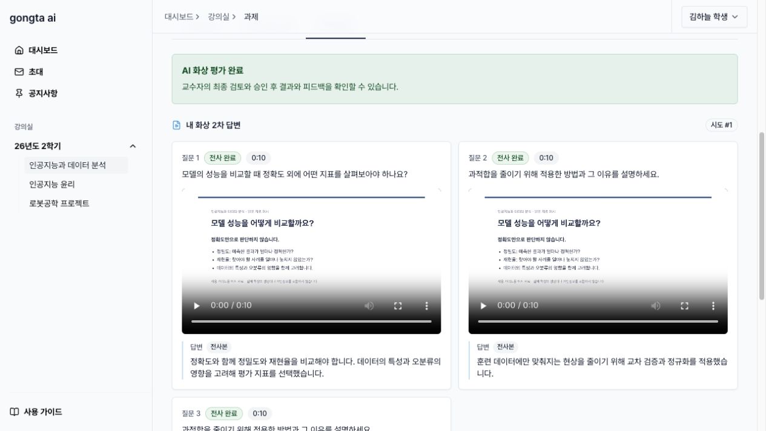Click the envelope icon beside 초대
This screenshot has height=431, width=766.
click(x=19, y=71)
